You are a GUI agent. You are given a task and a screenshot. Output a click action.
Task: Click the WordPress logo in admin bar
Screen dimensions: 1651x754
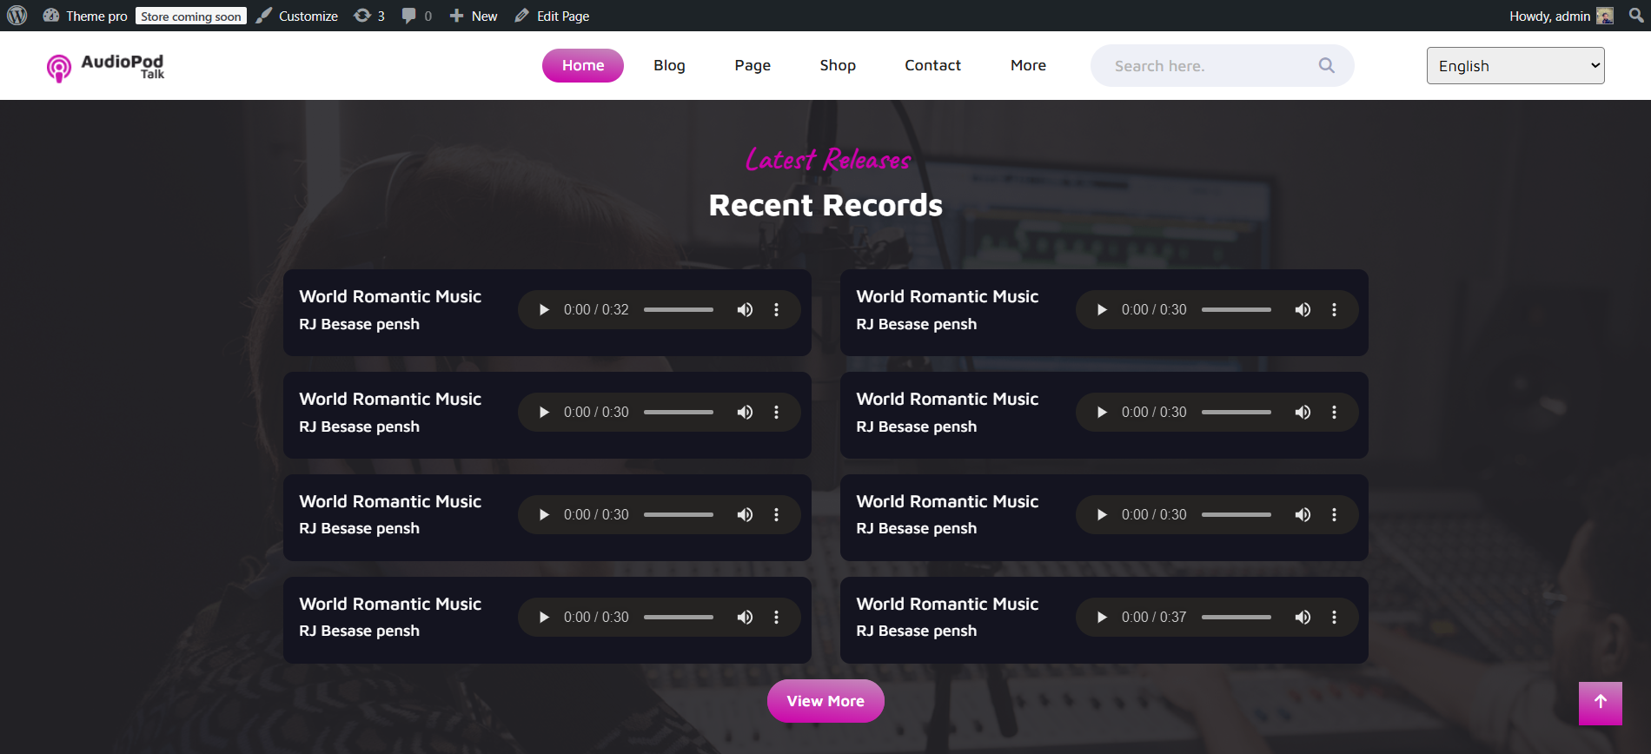17,16
